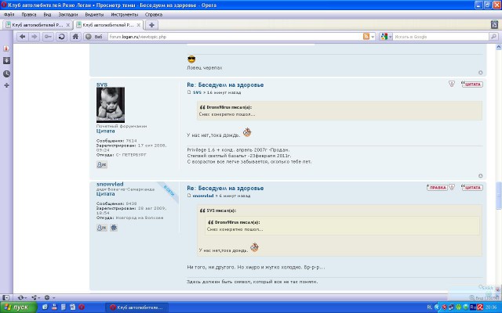Click the page vertical scrollbar thumb
502x313 pixels.
point(499,196)
